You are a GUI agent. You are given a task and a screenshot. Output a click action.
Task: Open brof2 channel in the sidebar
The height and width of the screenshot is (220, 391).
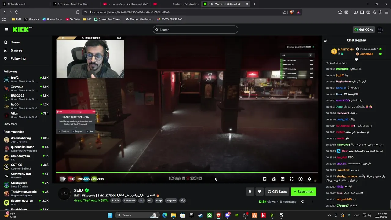click(26, 79)
